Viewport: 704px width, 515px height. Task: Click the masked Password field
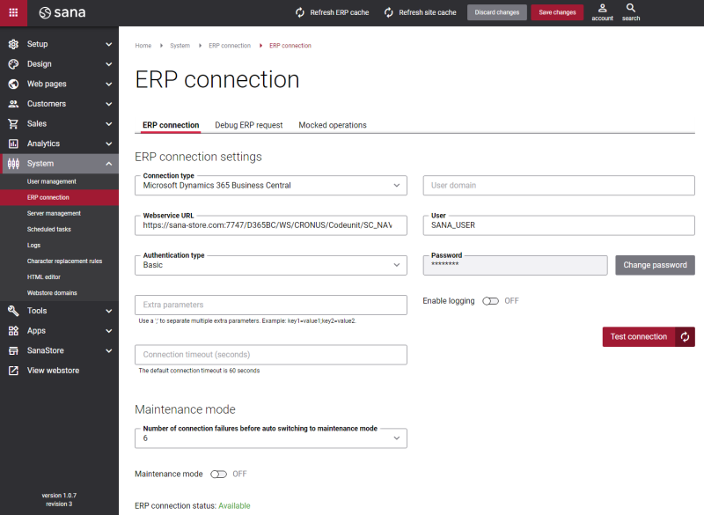click(515, 265)
